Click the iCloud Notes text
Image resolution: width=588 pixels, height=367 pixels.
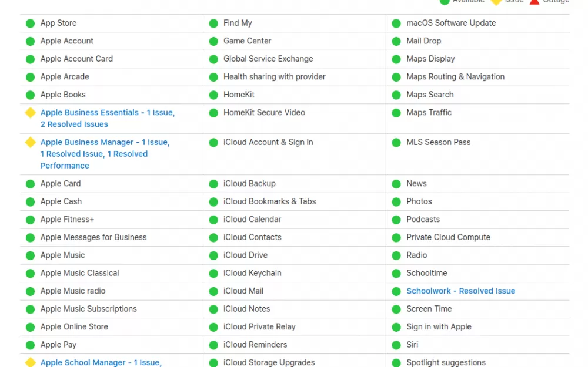[x=247, y=309]
